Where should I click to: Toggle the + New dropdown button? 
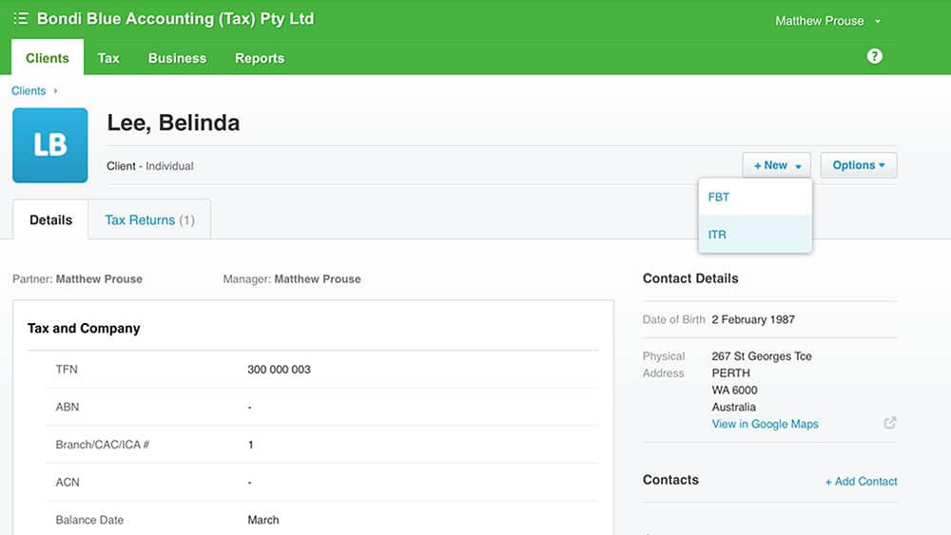777,165
